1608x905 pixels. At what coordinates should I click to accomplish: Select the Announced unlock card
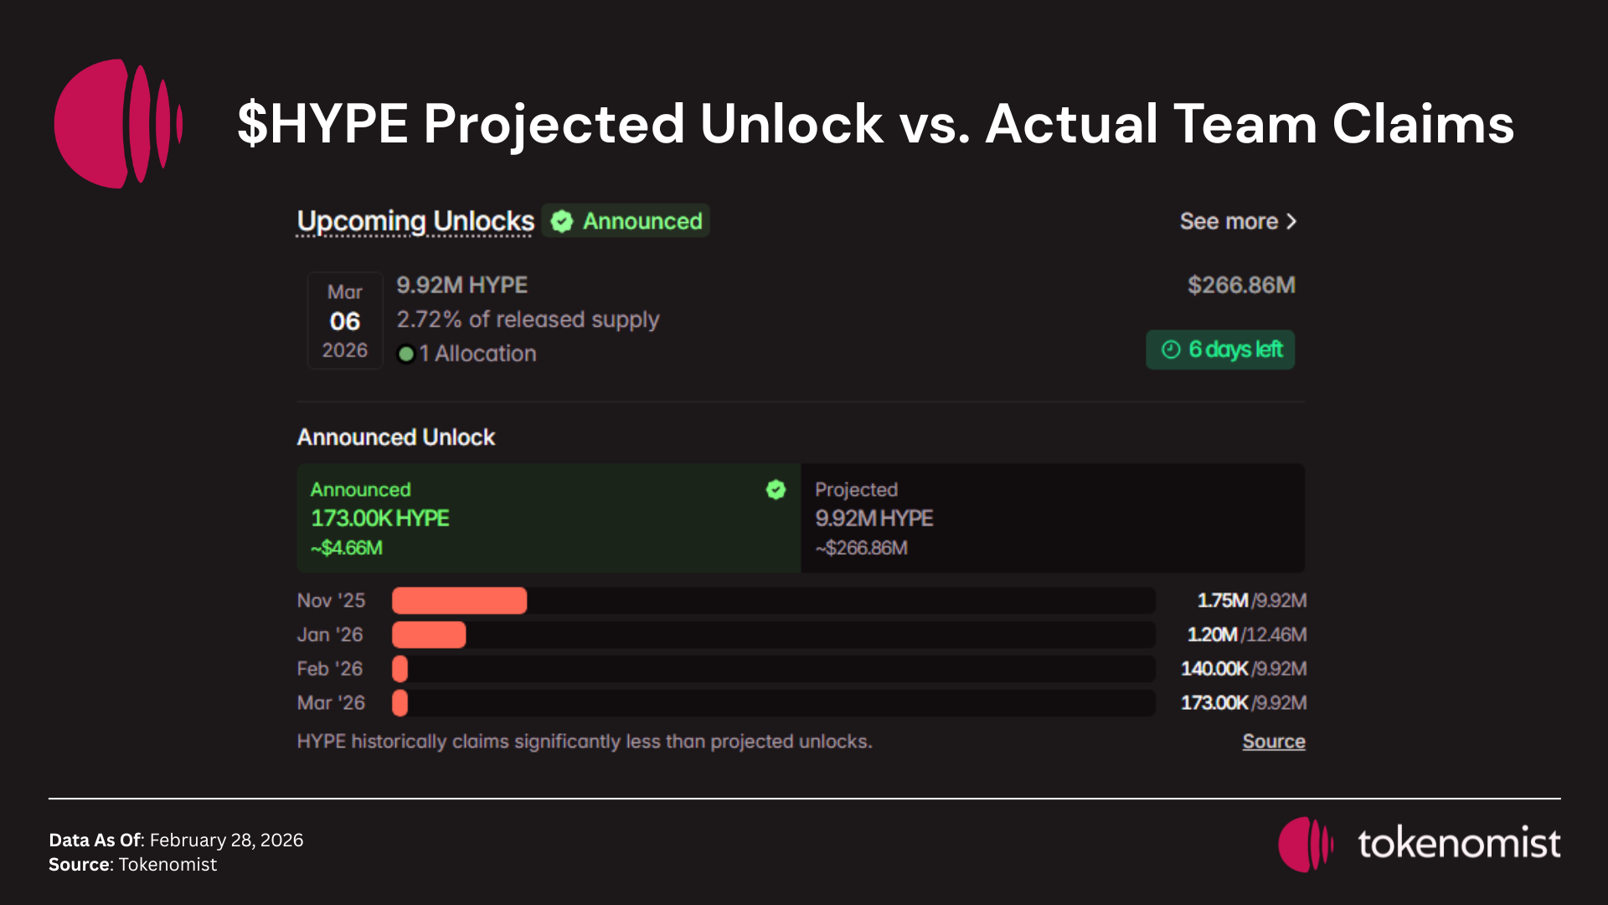549,518
